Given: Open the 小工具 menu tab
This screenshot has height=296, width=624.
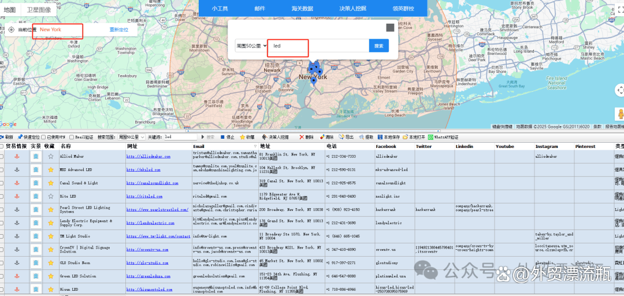Looking at the screenshot, I should 220,8.
